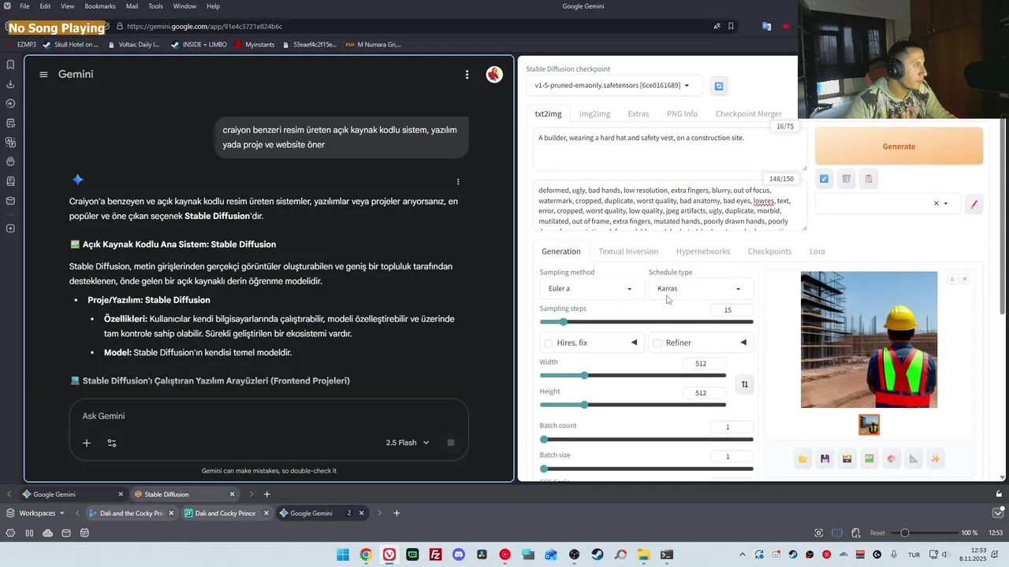Open the output images folder icon
This screenshot has width=1009, height=567.
[x=802, y=458]
